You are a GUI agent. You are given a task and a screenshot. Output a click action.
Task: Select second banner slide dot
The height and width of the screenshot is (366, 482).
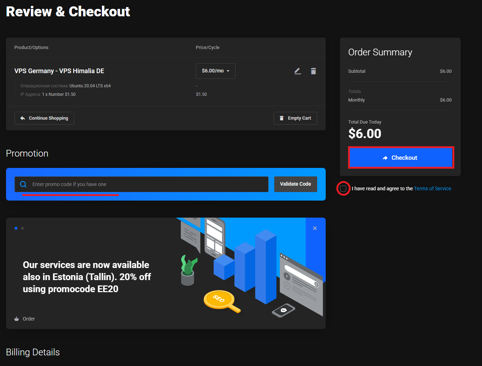22,228
